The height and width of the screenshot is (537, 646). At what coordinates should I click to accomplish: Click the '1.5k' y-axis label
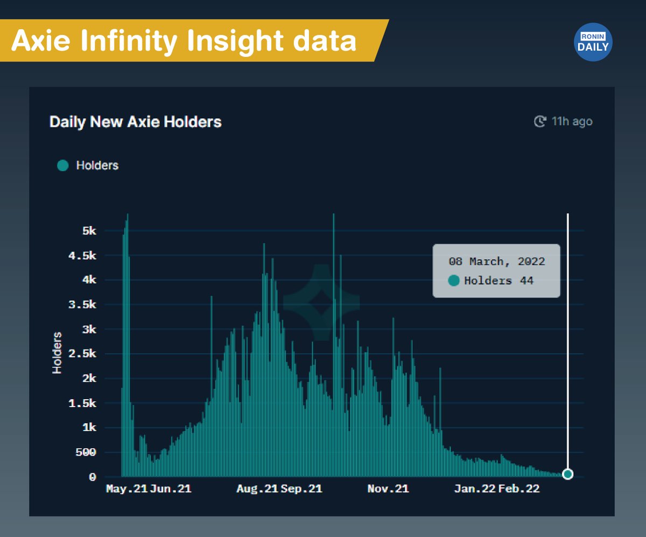[82, 403]
